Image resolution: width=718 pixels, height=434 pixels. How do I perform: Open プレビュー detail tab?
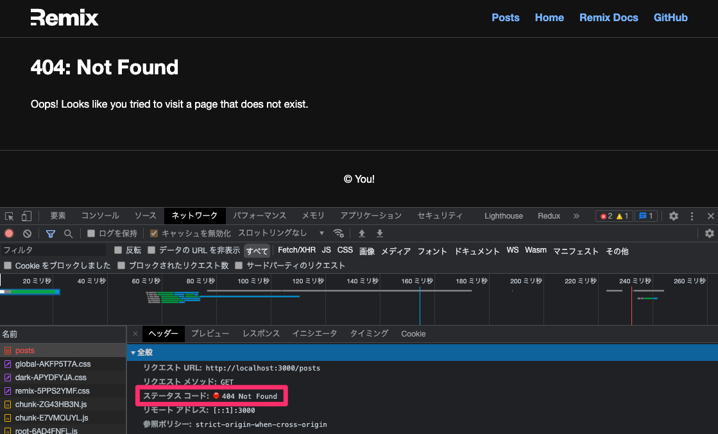(x=210, y=334)
